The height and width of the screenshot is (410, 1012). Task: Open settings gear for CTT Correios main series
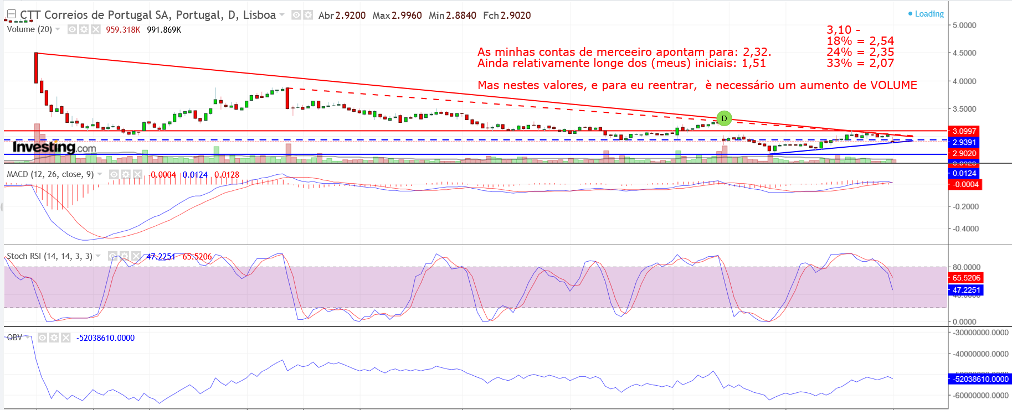point(308,15)
